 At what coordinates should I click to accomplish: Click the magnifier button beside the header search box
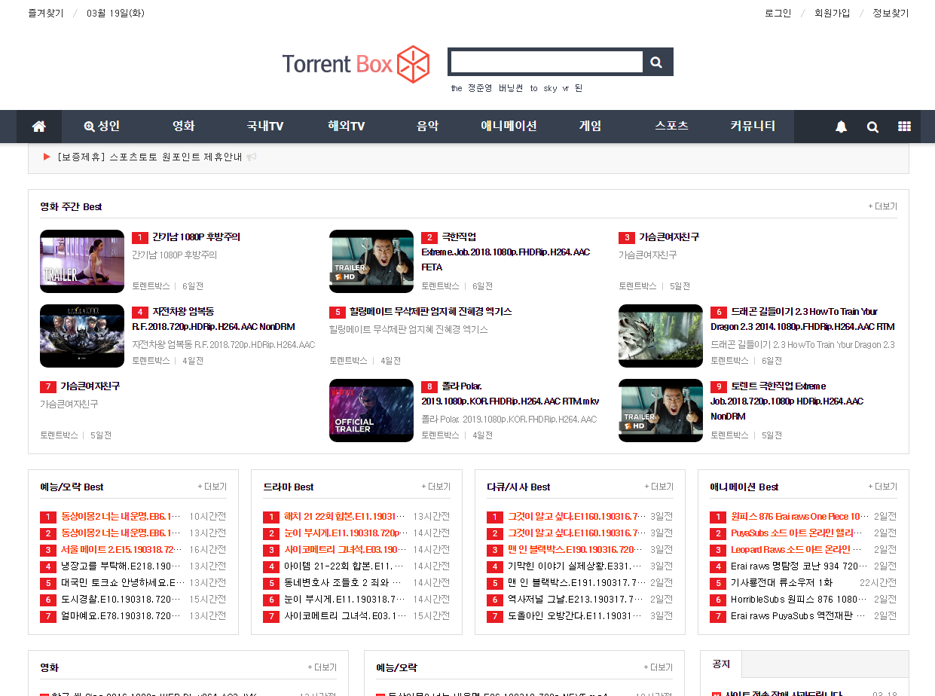point(656,63)
